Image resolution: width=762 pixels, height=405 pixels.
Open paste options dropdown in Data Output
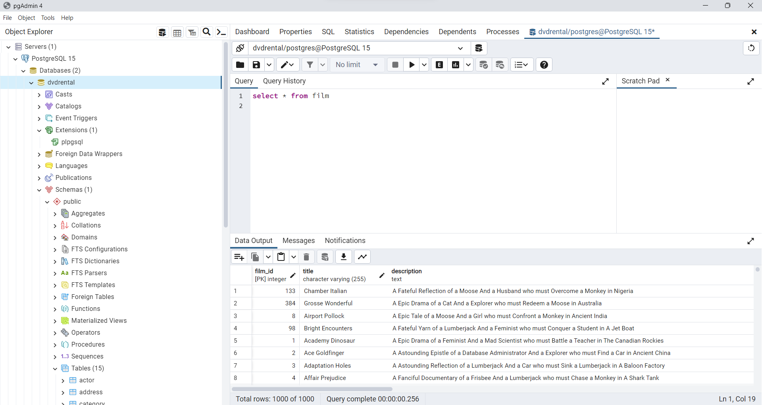(x=294, y=257)
